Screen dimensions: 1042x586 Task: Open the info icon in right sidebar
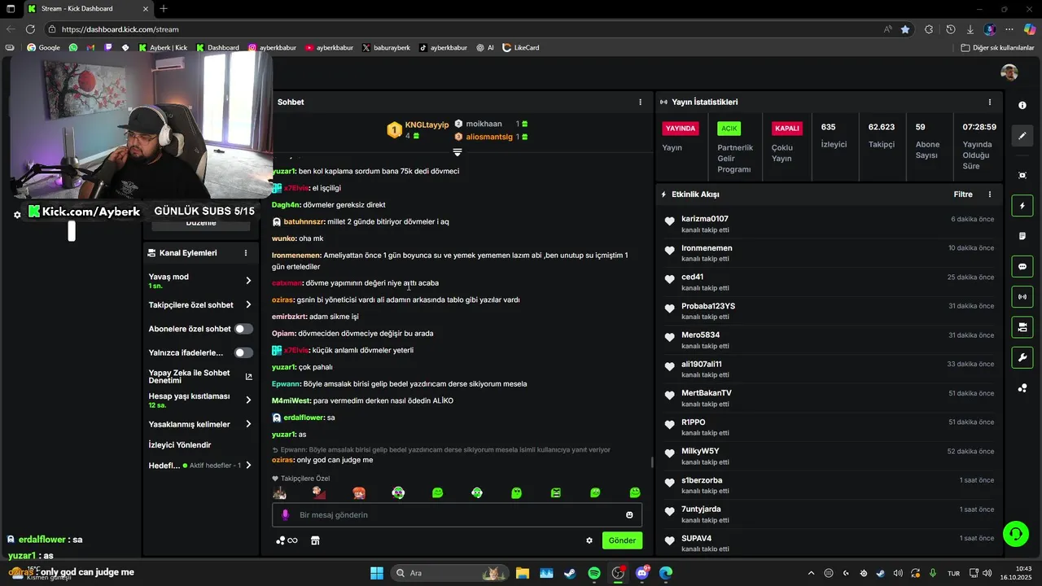tap(1022, 106)
